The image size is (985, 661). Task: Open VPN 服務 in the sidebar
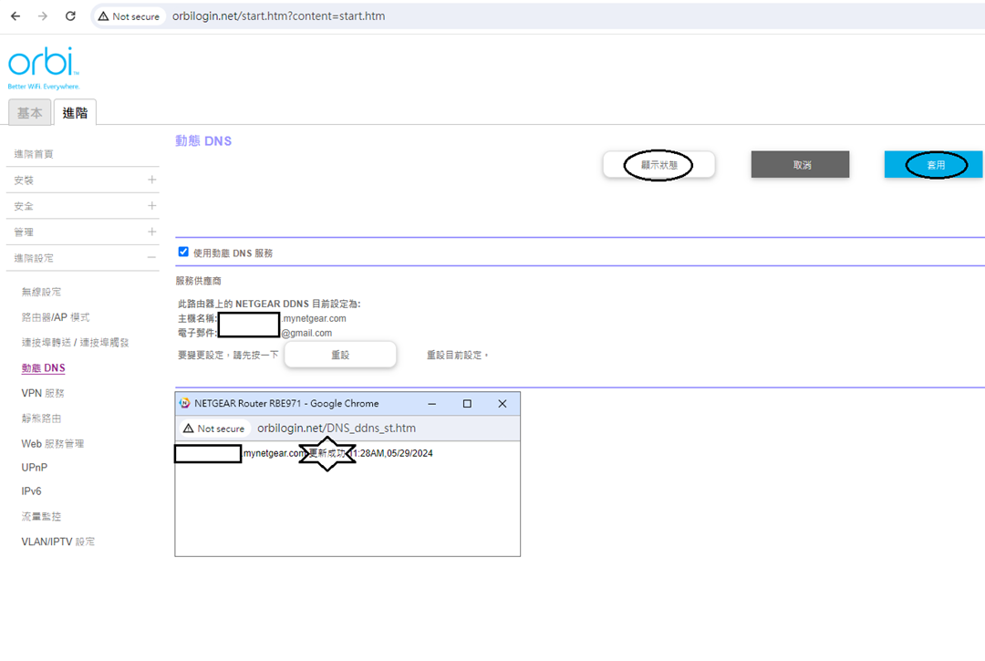pyautogui.click(x=43, y=393)
